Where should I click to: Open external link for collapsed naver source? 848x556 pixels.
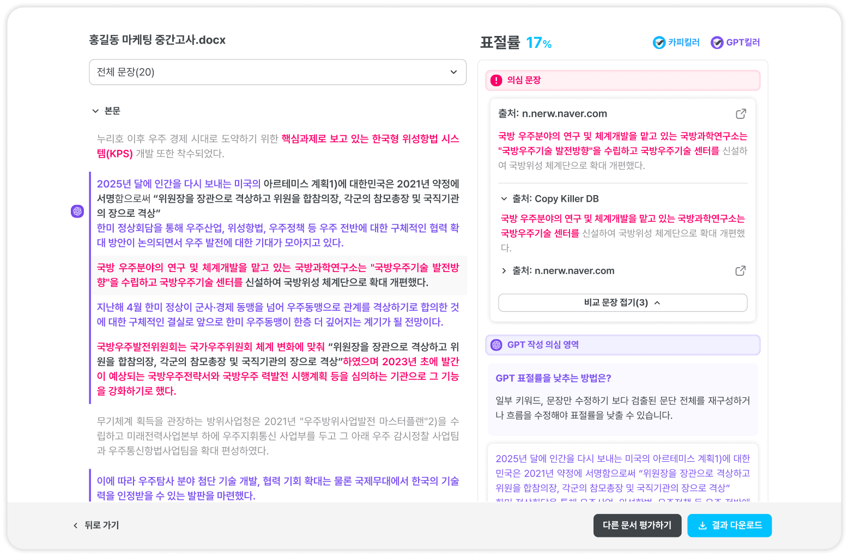[x=740, y=271]
